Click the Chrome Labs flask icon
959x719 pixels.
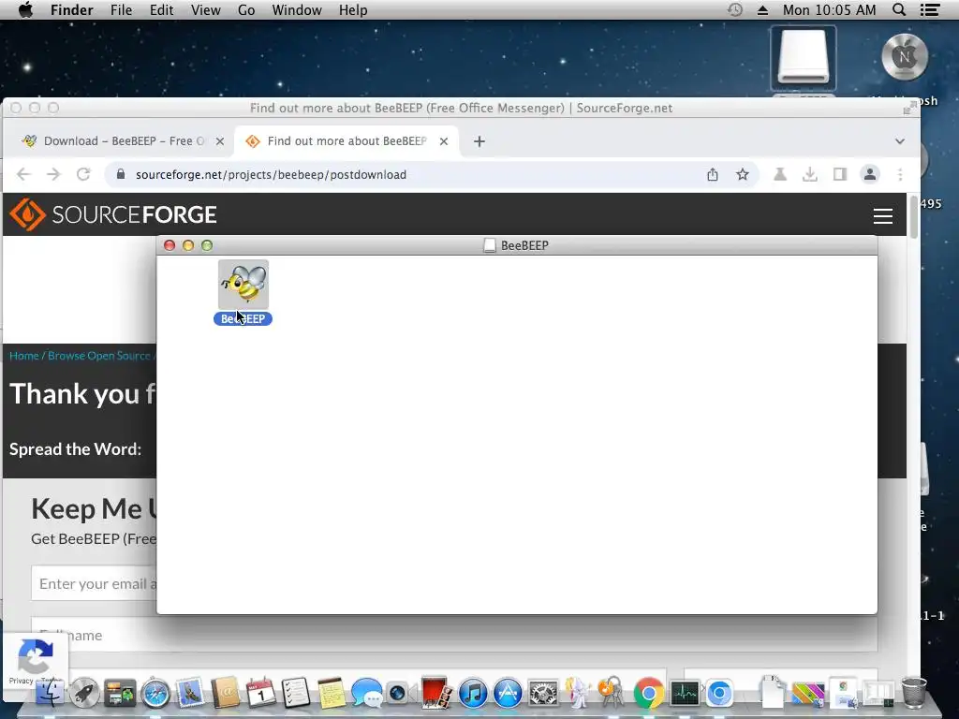click(x=780, y=175)
